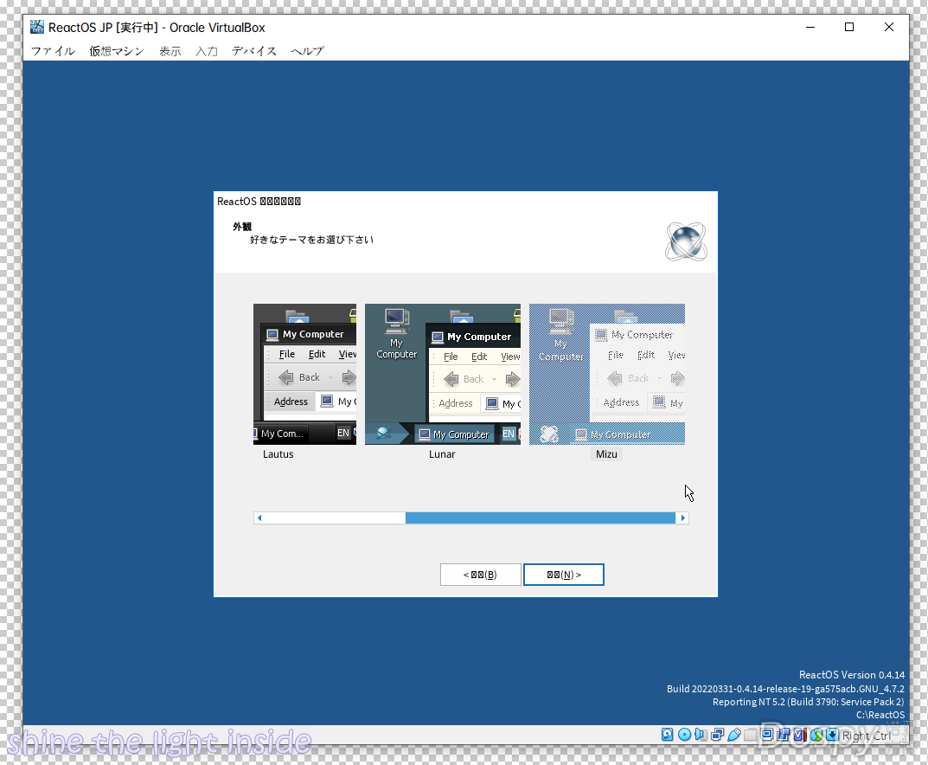This screenshot has height=765, width=928.
Task: Click the keyboard capture arrow icon
Action: tap(833, 735)
